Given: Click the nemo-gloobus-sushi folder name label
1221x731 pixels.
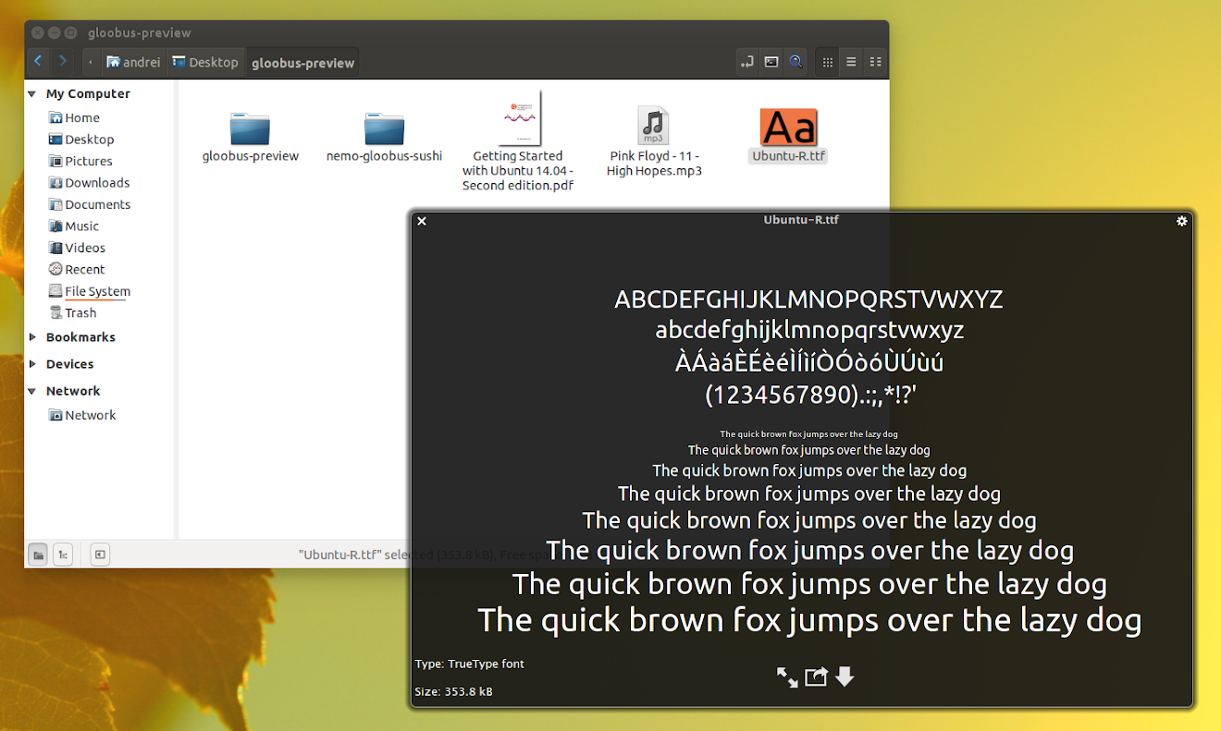Looking at the screenshot, I should pyautogui.click(x=385, y=156).
